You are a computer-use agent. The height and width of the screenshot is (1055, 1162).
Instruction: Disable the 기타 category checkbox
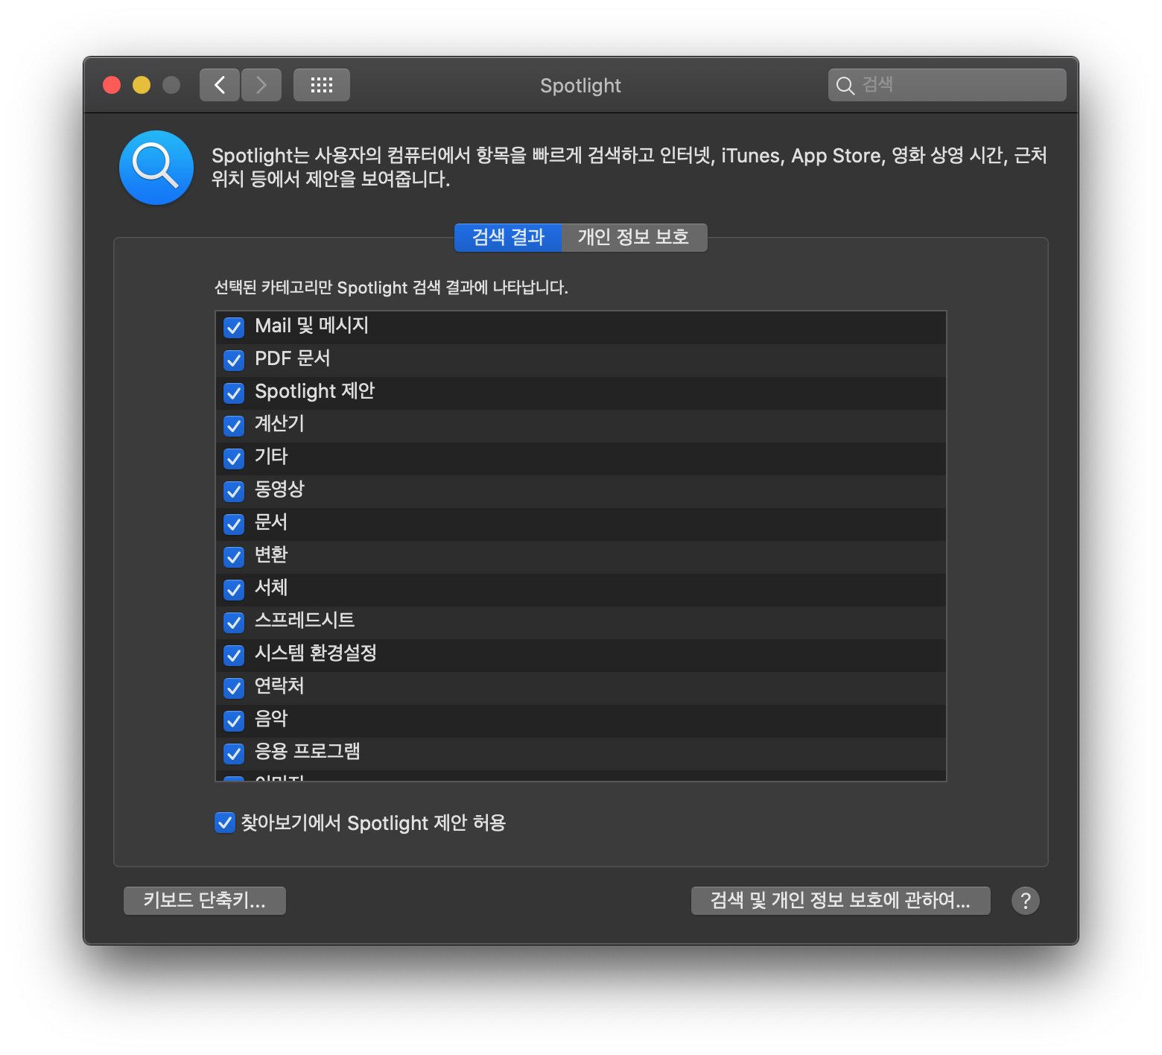pos(234,458)
